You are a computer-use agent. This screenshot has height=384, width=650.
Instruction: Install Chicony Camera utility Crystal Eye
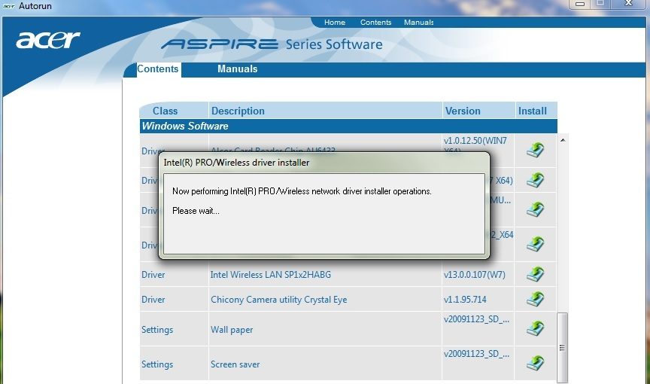pyautogui.click(x=535, y=299)
